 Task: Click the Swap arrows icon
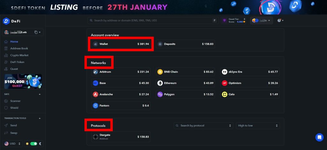coord(6,133)
